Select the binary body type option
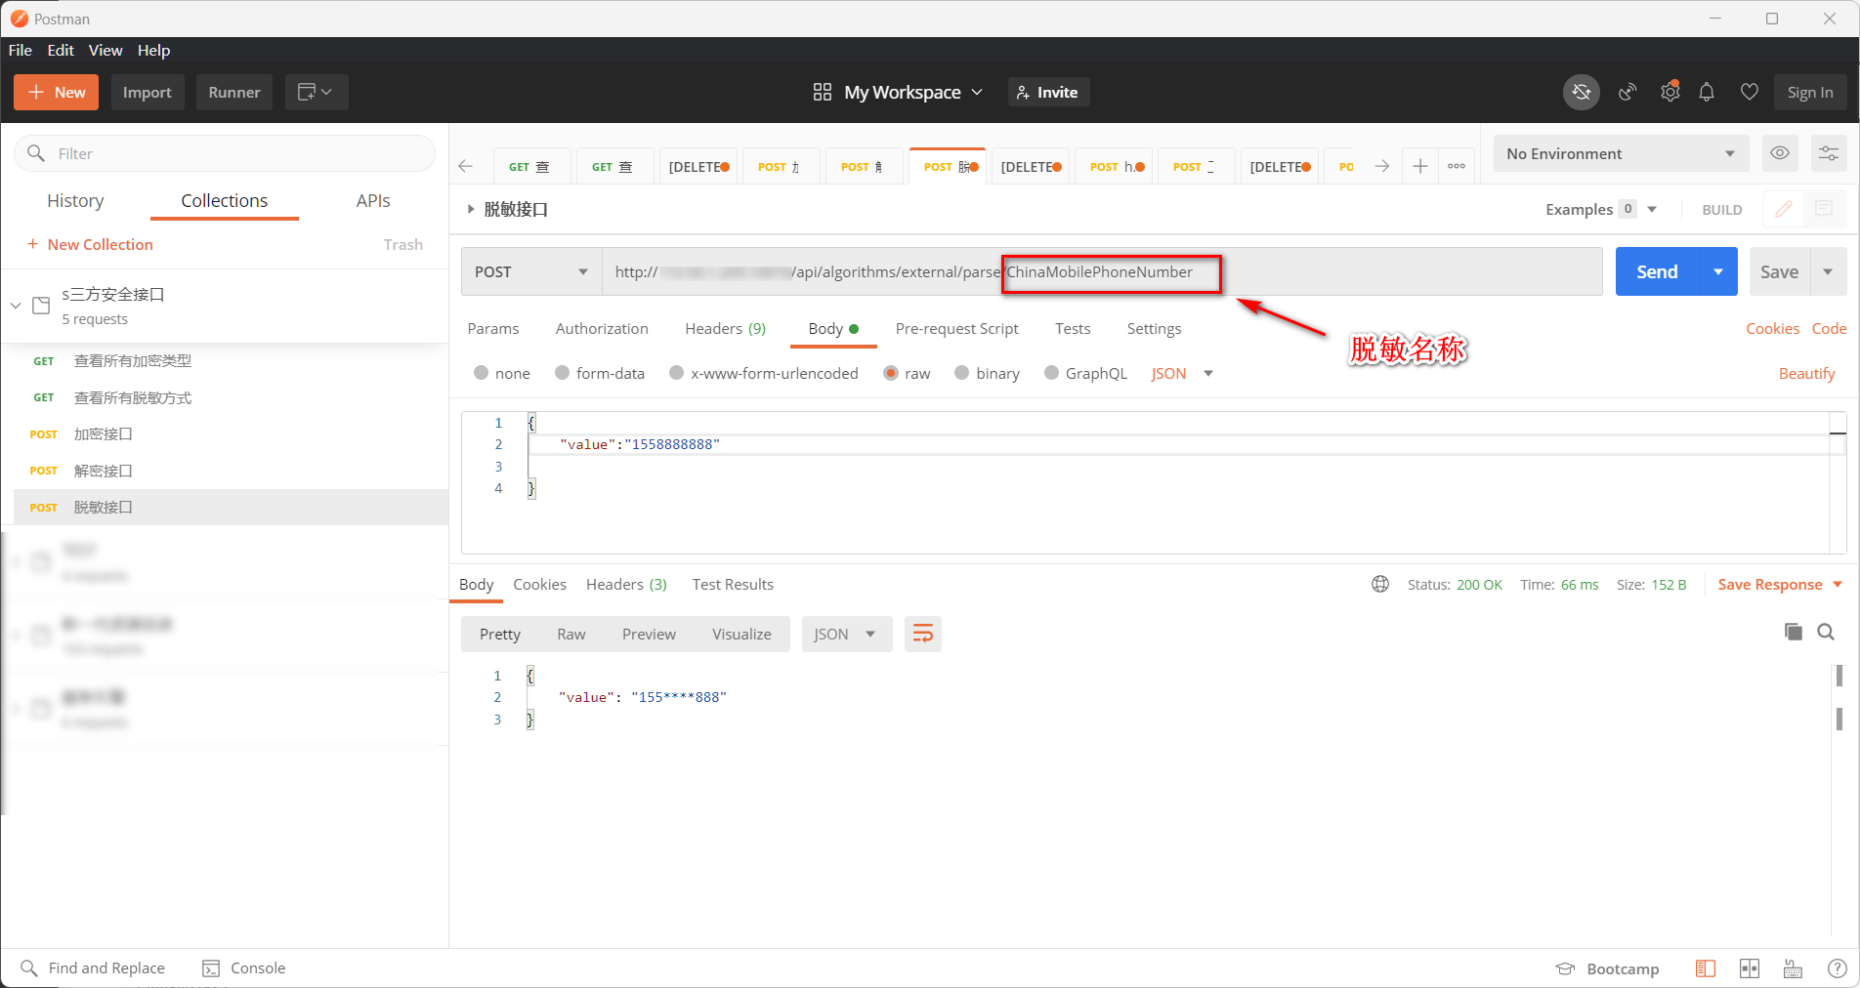 coord(962,373)
